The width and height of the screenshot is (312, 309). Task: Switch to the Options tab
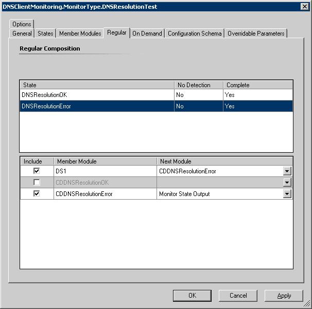point(22,24)
